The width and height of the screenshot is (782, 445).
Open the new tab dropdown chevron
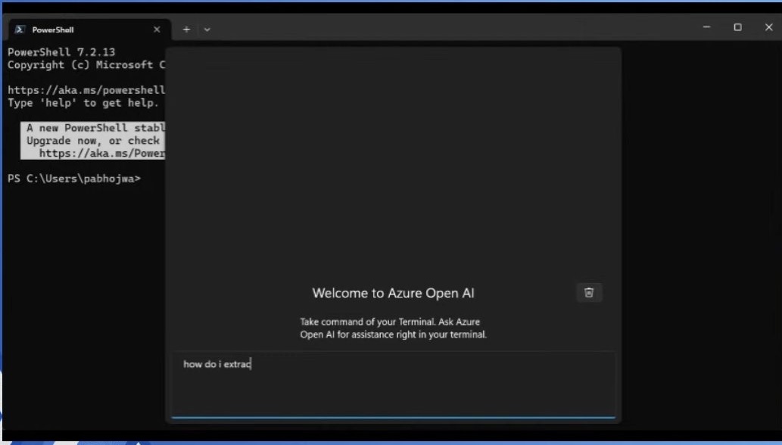tap(206, 29)
